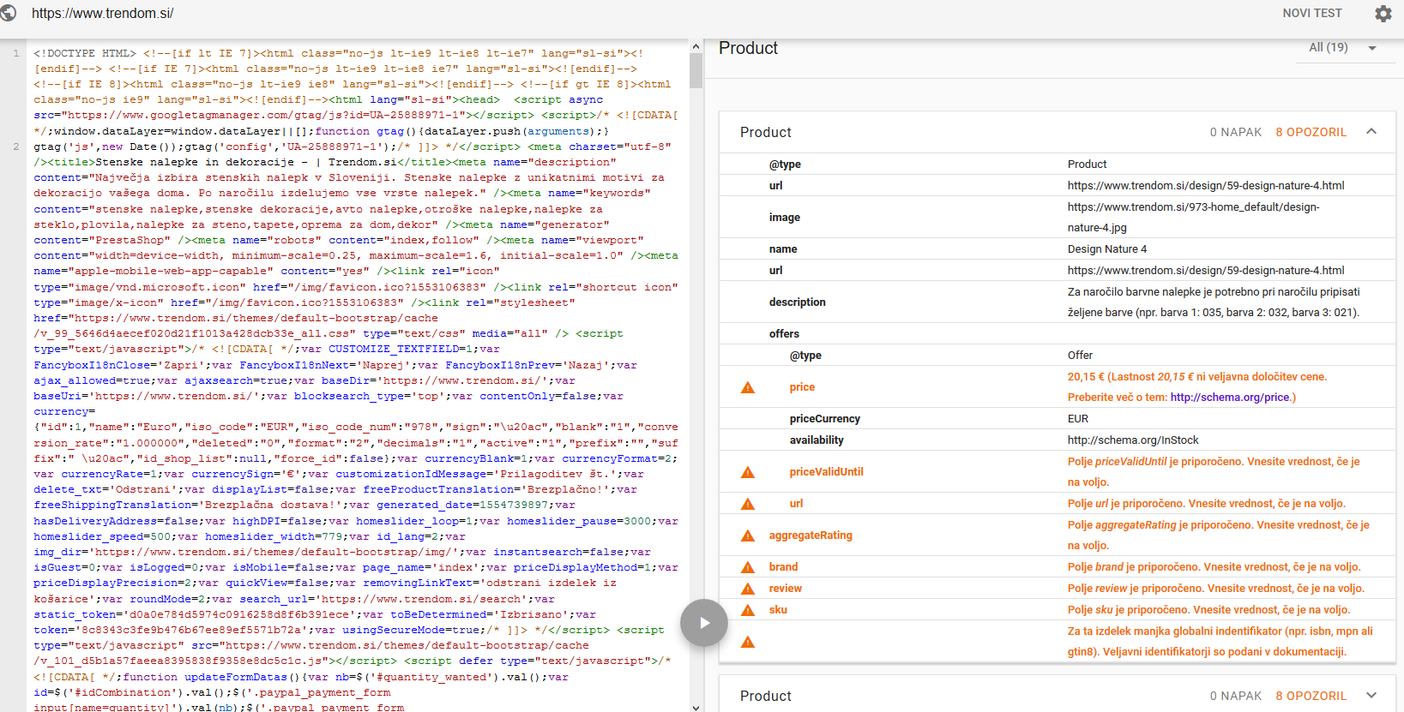Open the settings gear menu

[x=1383, y=14]
